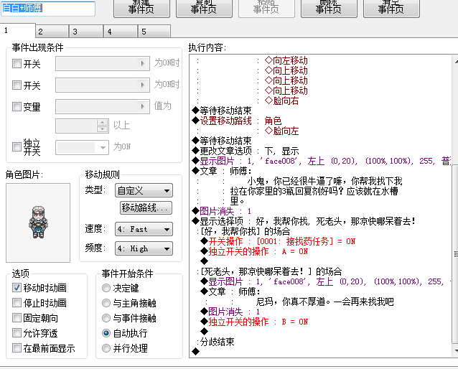Select the 独立开关的操作 : A = ON line
Image resolution: width=458 pixels, height=369 pixels.
point(254,251)
